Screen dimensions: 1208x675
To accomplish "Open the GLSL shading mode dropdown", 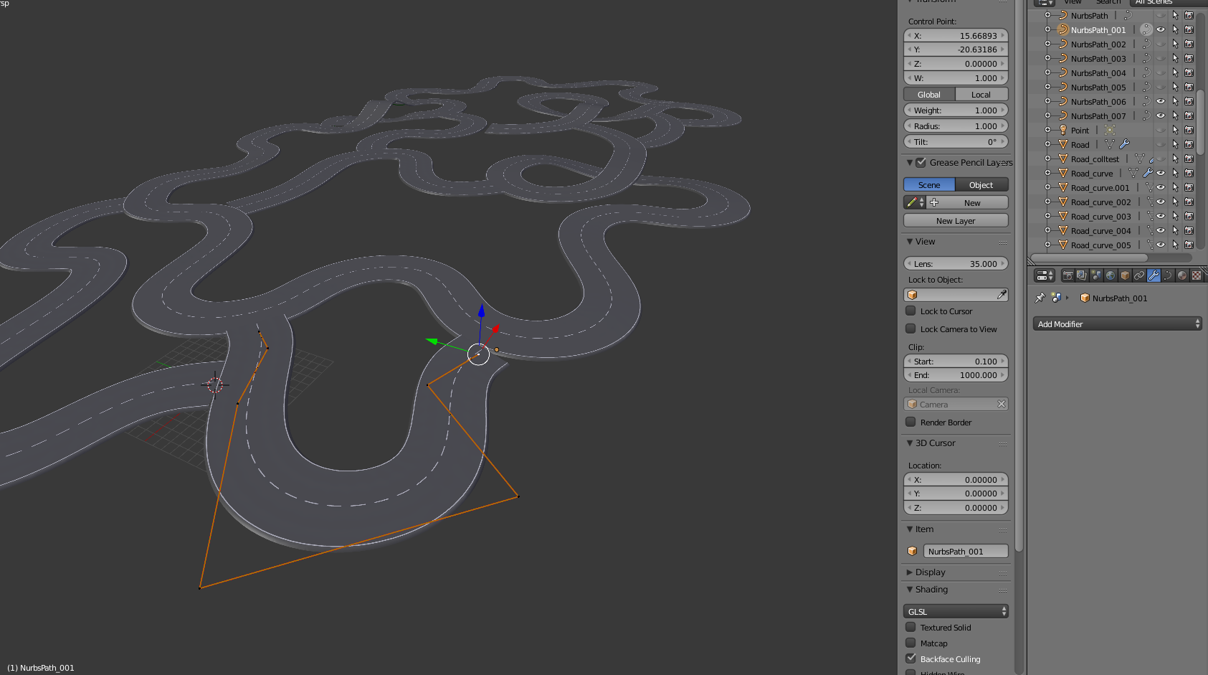I will coord(956,611).
